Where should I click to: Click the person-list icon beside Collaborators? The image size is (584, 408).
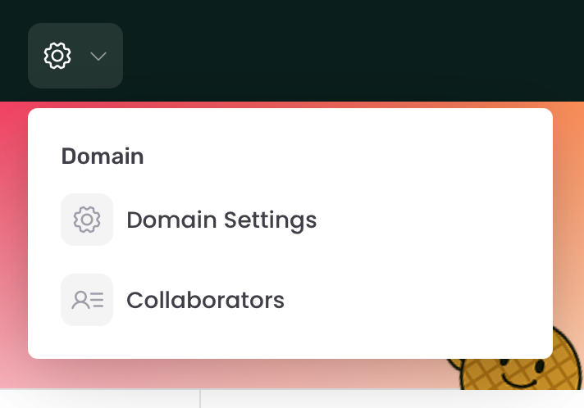point(88,300)
